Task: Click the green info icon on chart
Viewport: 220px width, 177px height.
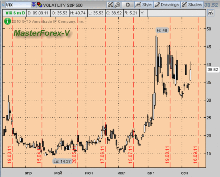Action: pyautogui.click(x=8, y=21)
